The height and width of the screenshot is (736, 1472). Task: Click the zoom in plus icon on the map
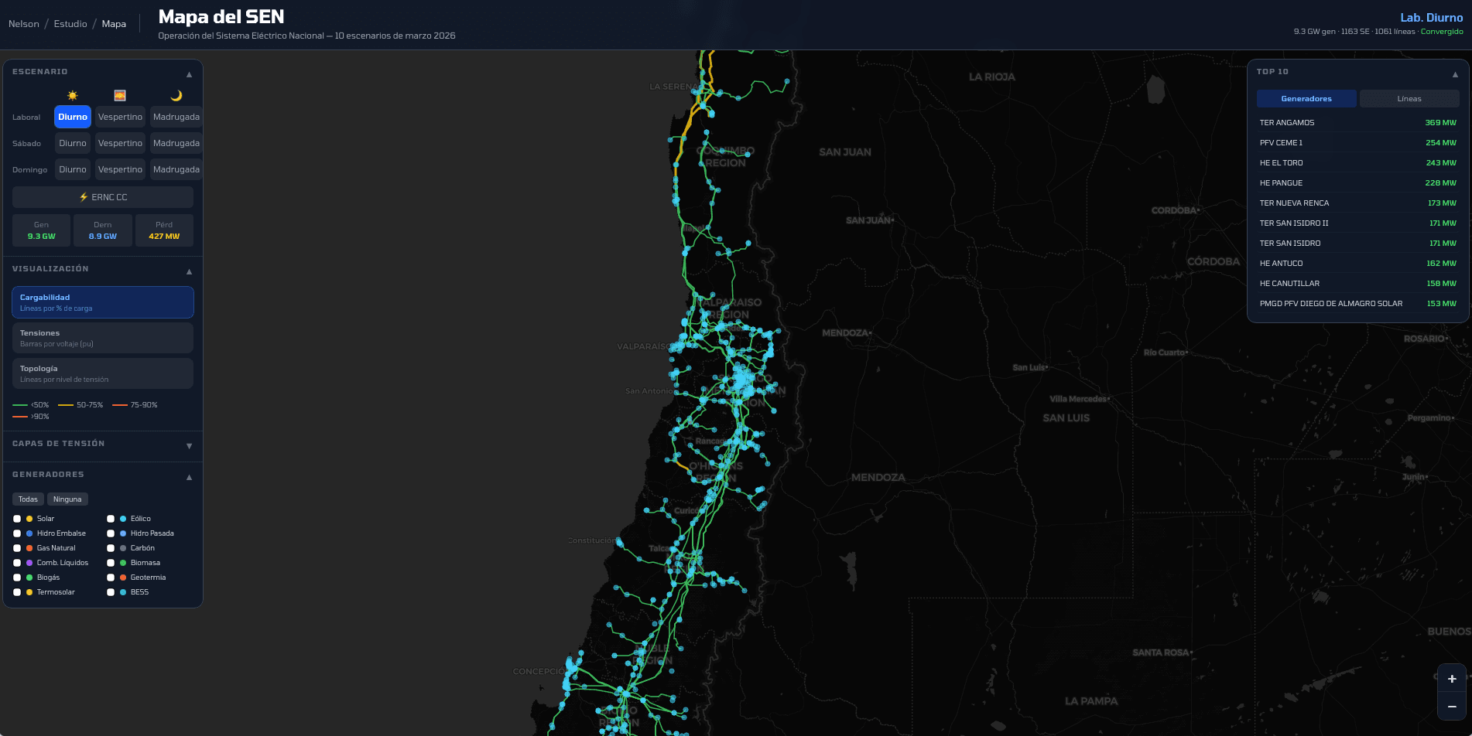pos(1451,679)
